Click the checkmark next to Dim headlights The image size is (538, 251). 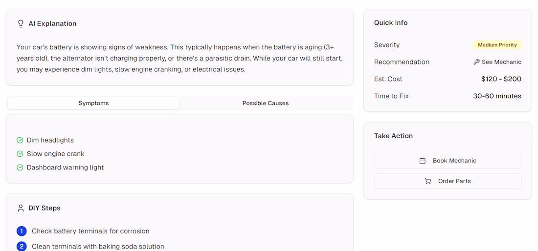20,140
